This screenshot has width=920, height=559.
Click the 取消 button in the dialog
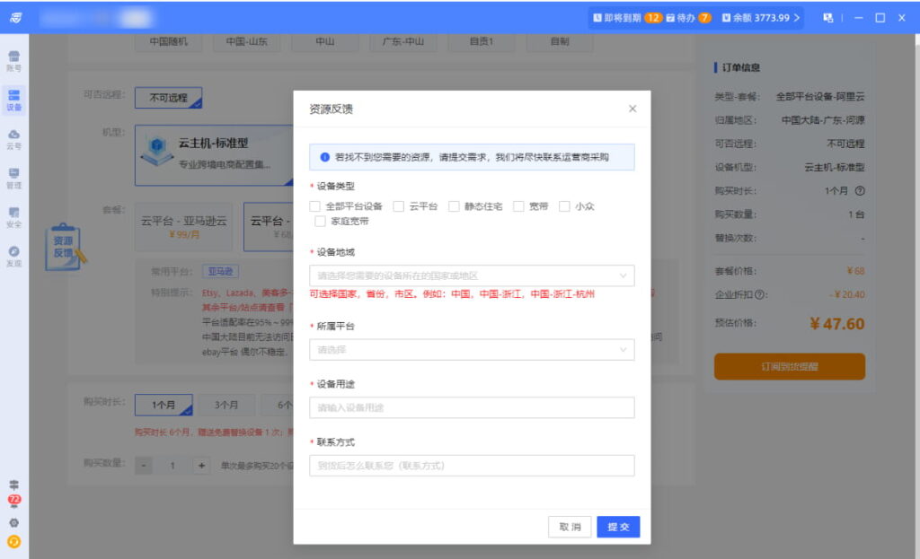pyautogui.click(x=570, y=527)
